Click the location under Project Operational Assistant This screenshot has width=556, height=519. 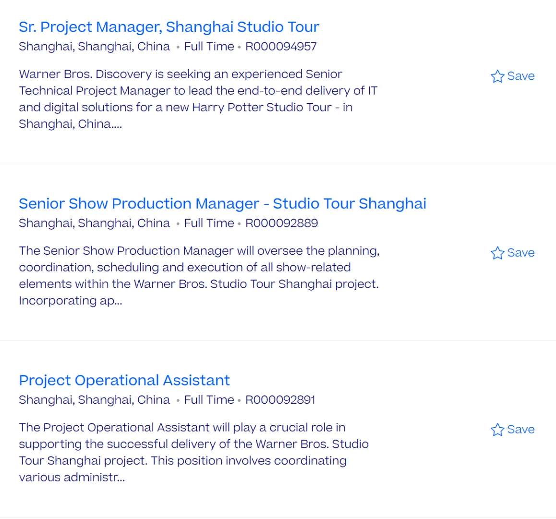[94, 400]
